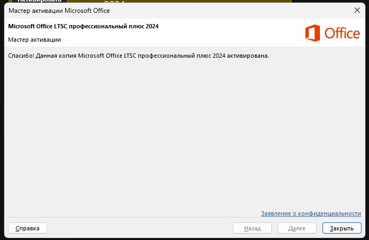Click the Мастер активации subtitle

[34, 40]
